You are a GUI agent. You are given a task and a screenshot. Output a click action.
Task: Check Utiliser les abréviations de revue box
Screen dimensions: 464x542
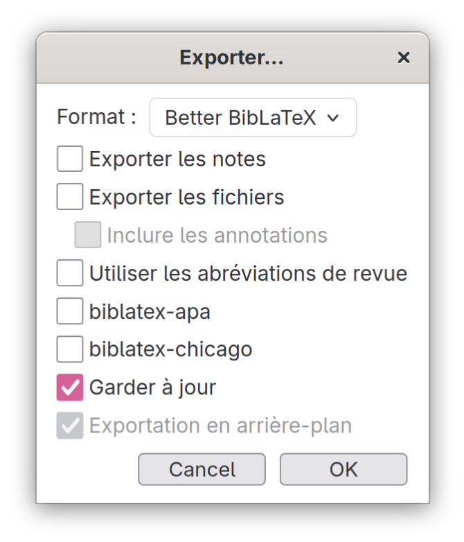tap(70, 272)
